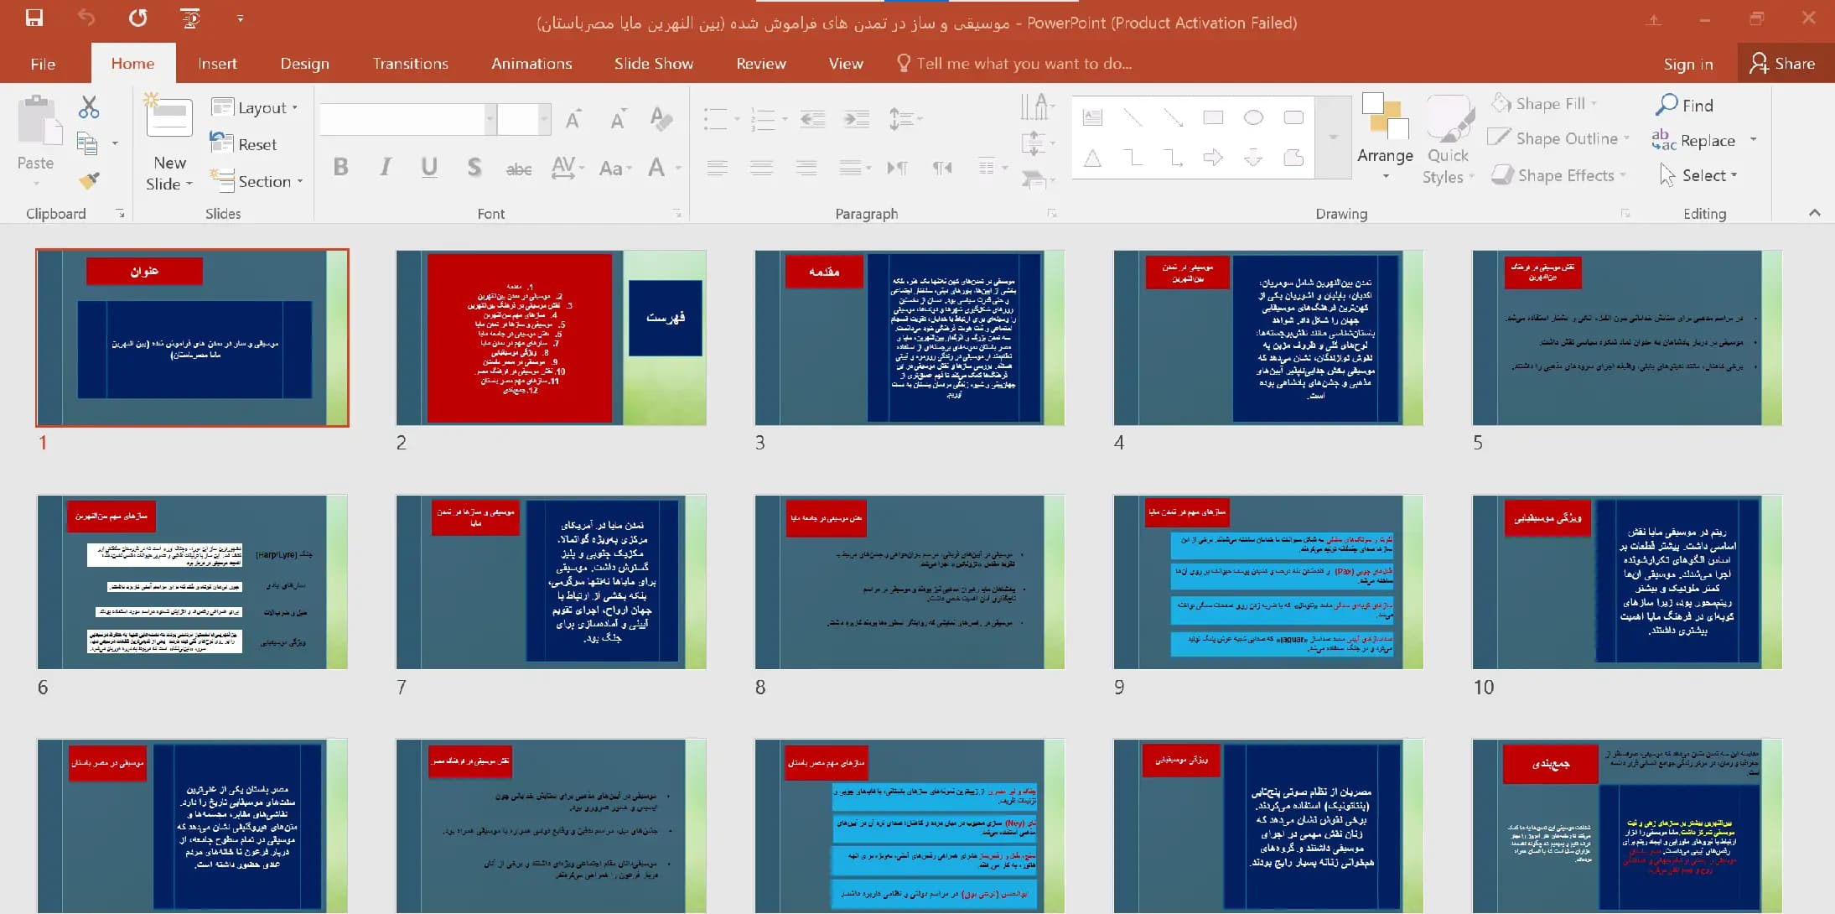The width and height of the screenshot is (1835, 914).
Task: Select slide 7 thumbnail
Action: coord(551,582)
